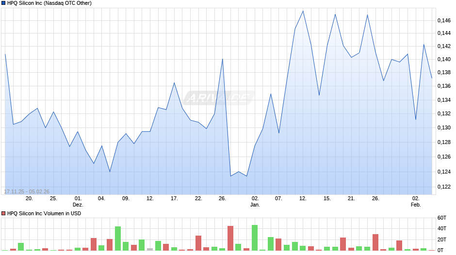Image resolution: width=456 pixels, height=255 pixels.
Task: Click the '25.' November date label
Action: (x=53, y=199)
